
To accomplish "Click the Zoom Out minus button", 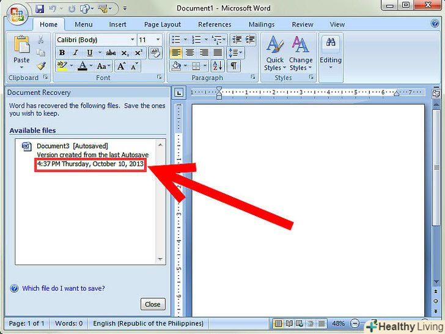I will (354, 324).
